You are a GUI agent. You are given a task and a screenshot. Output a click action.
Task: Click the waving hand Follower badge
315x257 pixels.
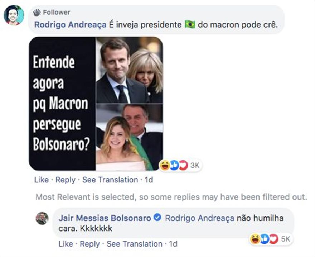(x=37, y=13)
